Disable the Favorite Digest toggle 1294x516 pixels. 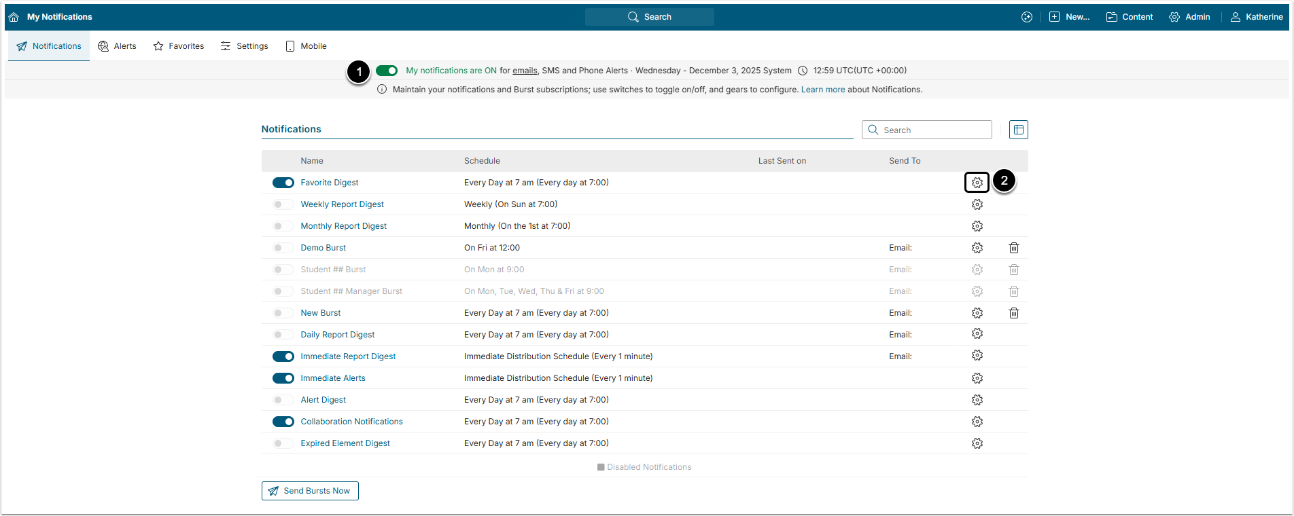click(283, 183)
